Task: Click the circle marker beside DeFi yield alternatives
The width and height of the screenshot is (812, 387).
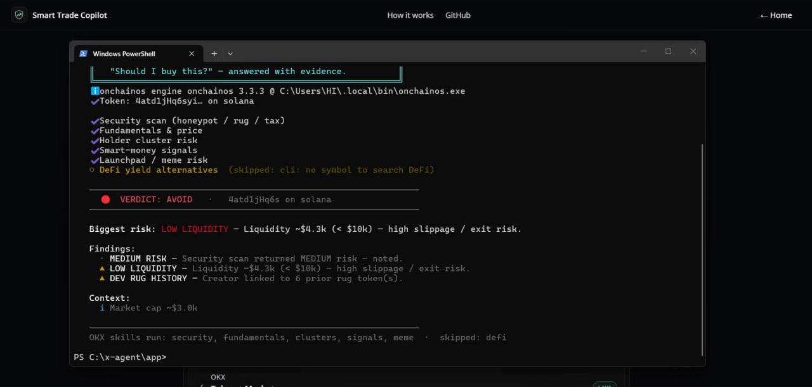Action: (92, 170)
